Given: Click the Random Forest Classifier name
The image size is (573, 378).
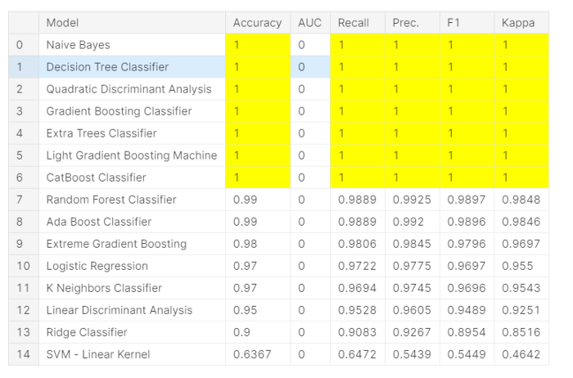Looking at the screenshot, I should coord(111,200).
